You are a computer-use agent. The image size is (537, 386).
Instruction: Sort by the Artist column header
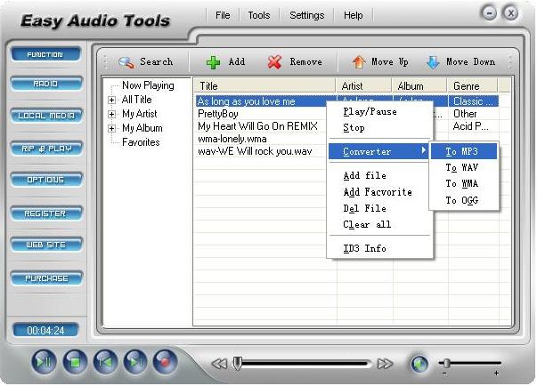click(x=363, y=85)
